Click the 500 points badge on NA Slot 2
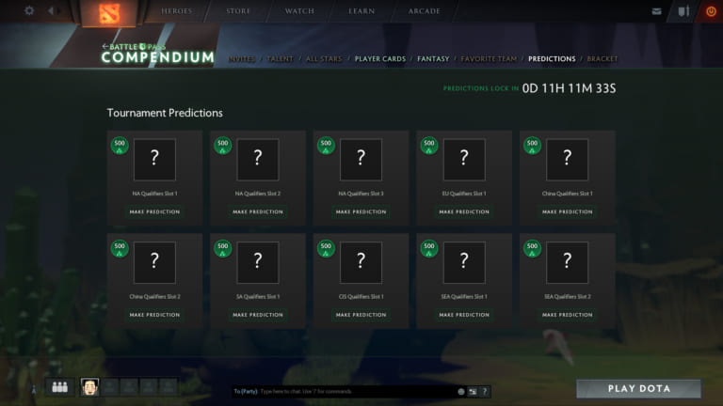 point(223,146)
